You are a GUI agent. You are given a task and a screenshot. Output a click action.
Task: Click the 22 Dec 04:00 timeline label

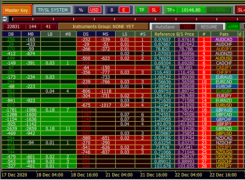189,175
